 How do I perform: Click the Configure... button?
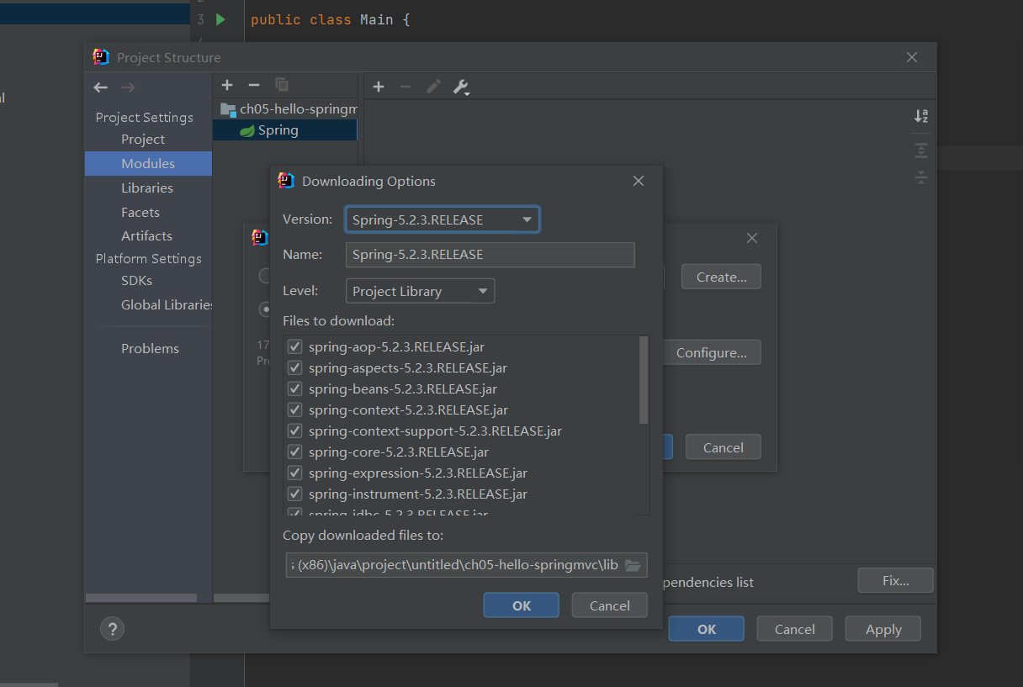click(712, 352)
